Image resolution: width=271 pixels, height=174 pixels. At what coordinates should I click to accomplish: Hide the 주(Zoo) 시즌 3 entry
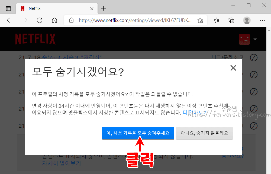(x=254, y=57)
